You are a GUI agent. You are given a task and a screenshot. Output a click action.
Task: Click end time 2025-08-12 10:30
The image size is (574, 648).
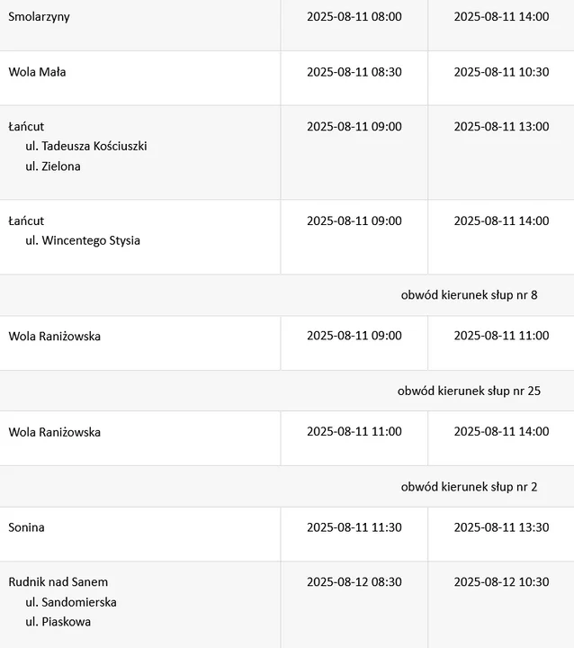pos(502,582)
